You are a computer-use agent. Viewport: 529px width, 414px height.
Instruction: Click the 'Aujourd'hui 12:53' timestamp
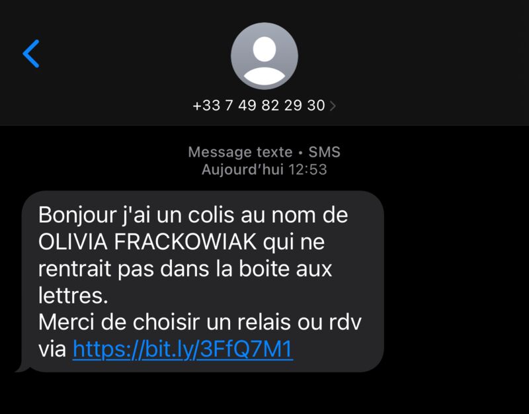tap(264, 169)
